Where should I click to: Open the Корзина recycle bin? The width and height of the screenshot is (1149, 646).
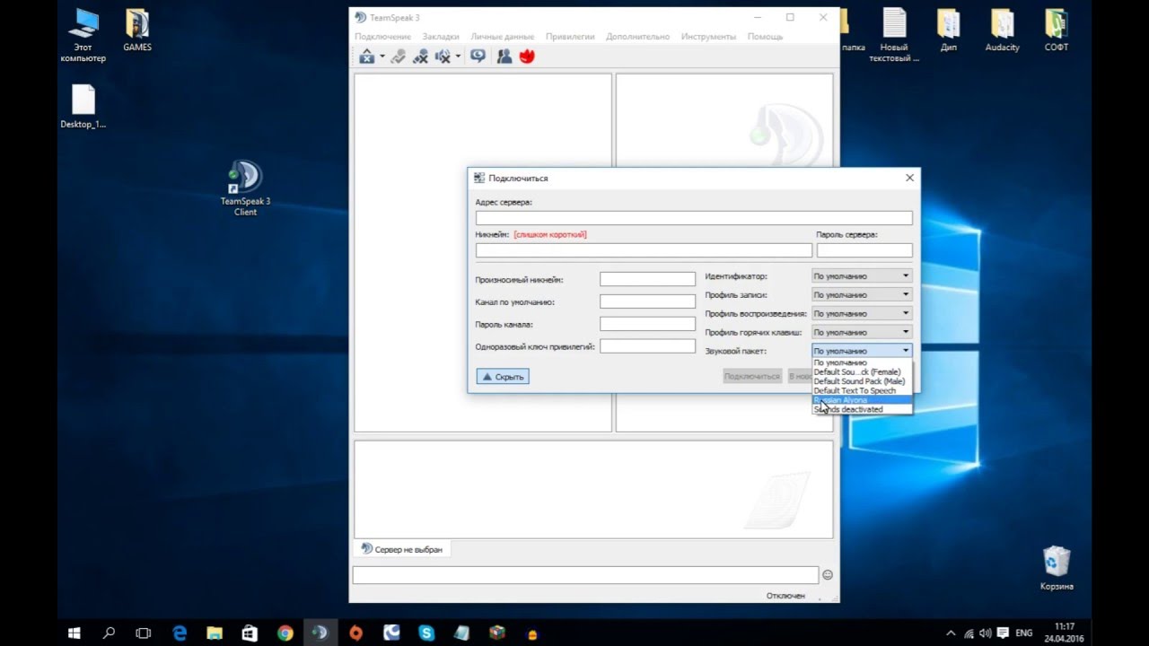click(x=1057, y=568)
